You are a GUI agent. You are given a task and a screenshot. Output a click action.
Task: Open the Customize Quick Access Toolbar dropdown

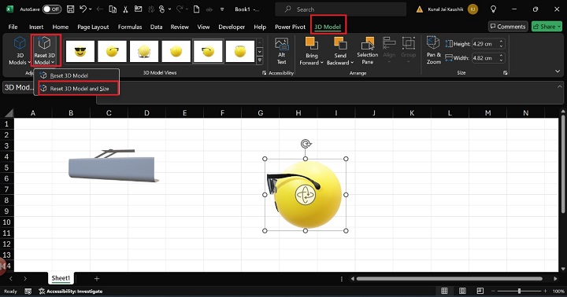click(x=222, y=9)
